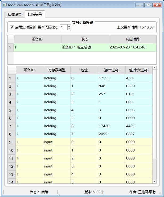Select decimal value 257 cell
Image resolution: width=164 pixels, height=197 pixels.
tap(112, 94)
